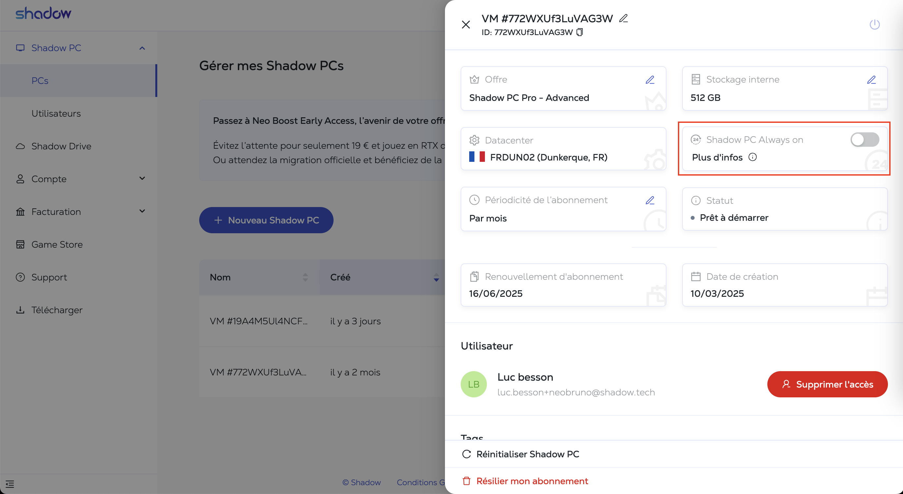Edit Périodicité de l'abonnement
The height and width of the screenshot is (494, 903).
pyautogui.click(x=650, y=200)
